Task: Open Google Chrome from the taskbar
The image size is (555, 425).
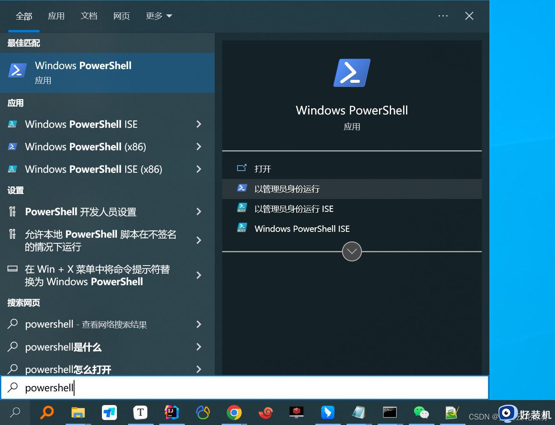Action: point(234,413)
